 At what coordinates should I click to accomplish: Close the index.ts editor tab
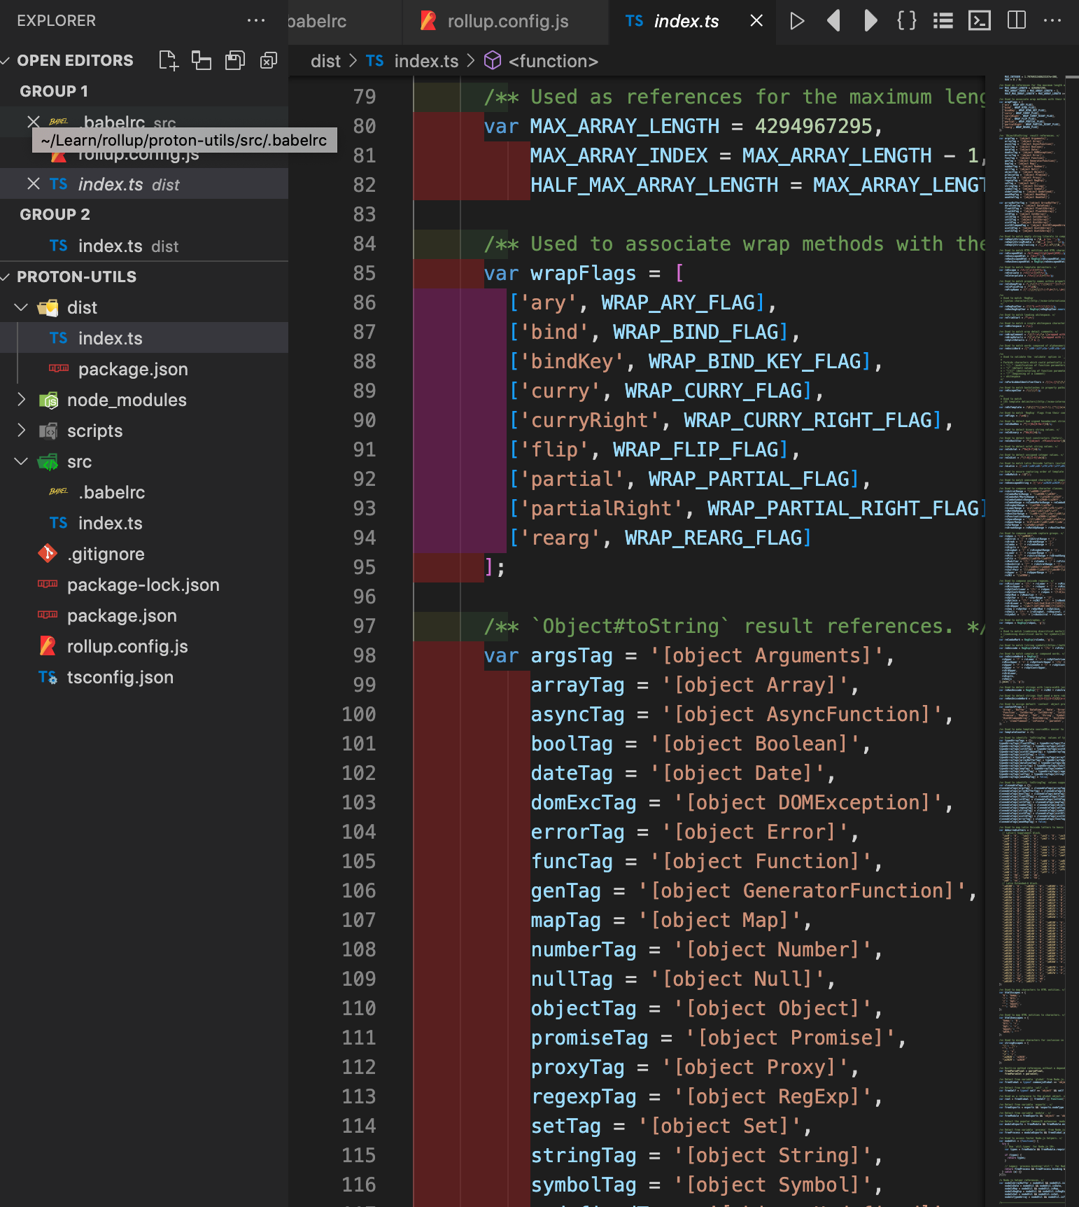pyautogui.click(x=756, y=21)
